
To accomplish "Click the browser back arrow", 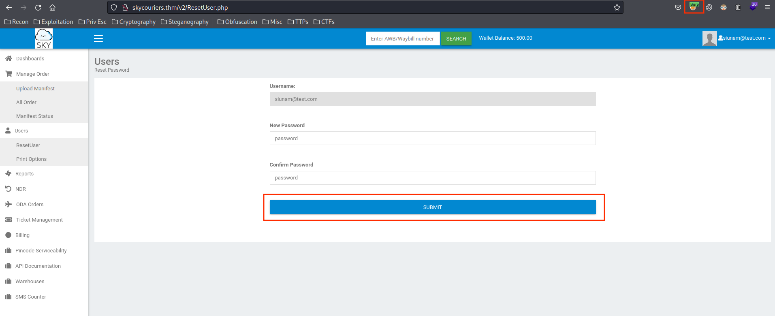I will [x=9, y=7].
